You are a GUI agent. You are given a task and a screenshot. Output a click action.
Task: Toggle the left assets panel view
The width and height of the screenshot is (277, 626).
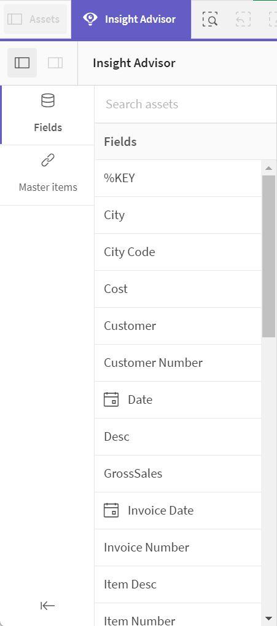pyautogui.click(x=22, y=63)
